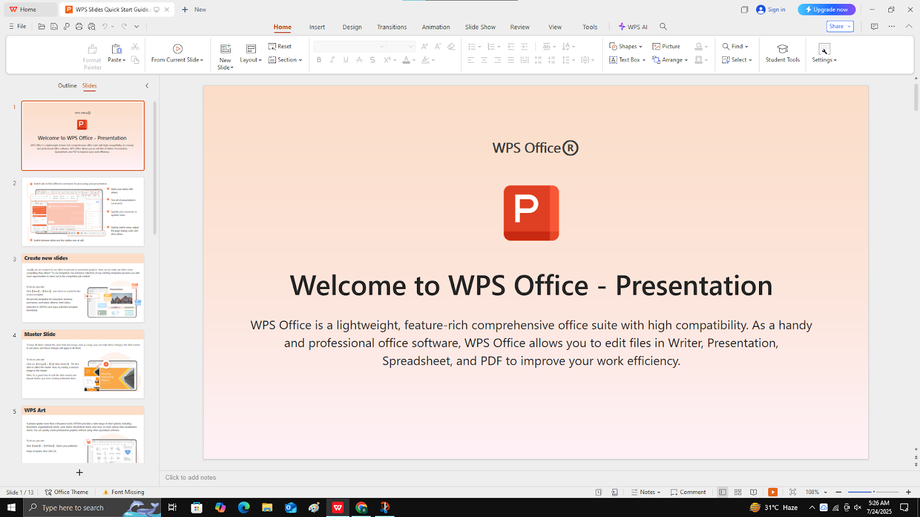
Task: Open the Settings dropdown
Action: pyautogui.click(x=824, y=60)
